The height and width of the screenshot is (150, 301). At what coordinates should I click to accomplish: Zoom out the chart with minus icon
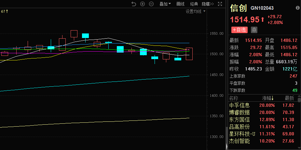click(x=151, y=4)
